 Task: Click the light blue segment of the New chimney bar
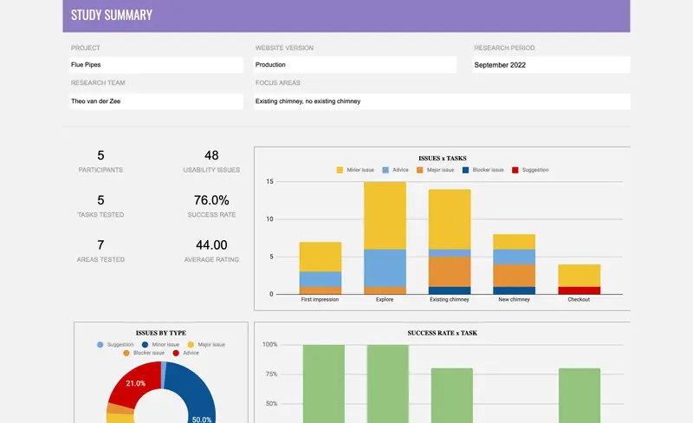pyautogui.click(x=514, y=257)
